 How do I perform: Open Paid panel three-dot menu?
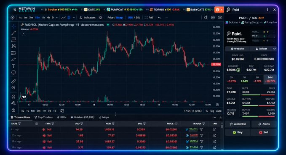[267, 10]
